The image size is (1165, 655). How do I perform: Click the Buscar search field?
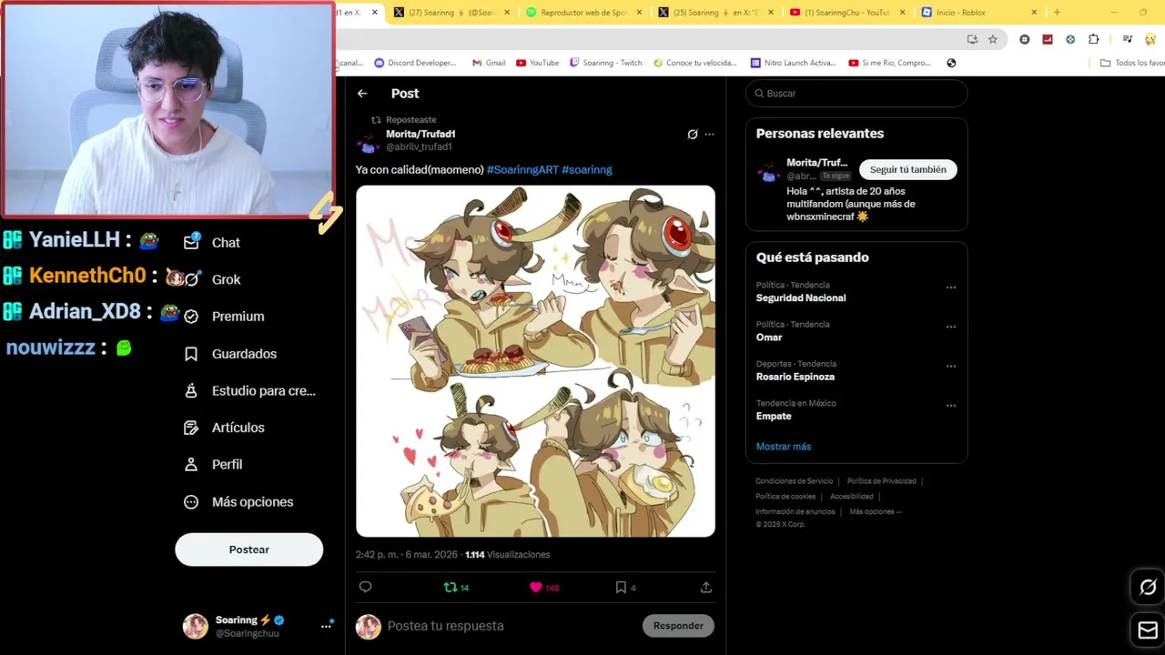pyautogui.click(x=856, y=94)
